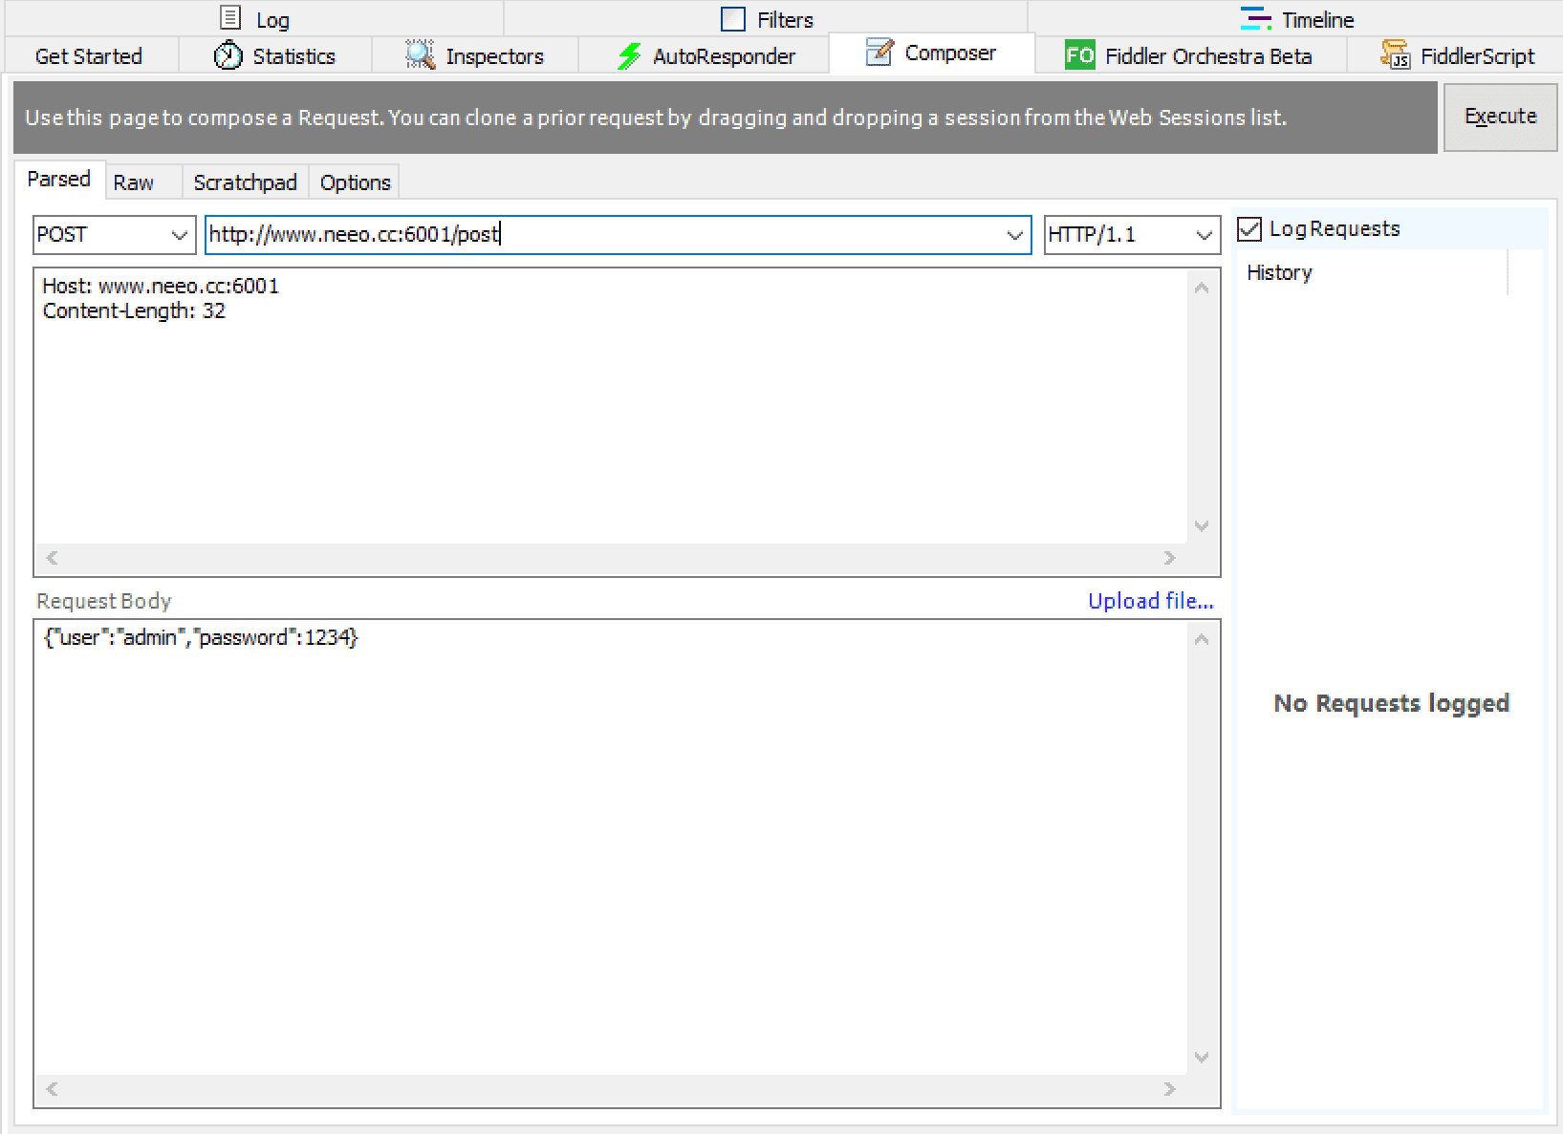
Task: Open the HTTP method dropdown showing POST
Action: [115, 235]
